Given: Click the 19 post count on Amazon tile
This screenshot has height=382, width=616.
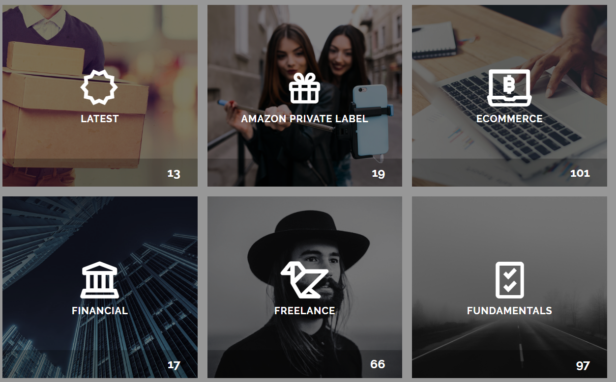Looking at the screenshot, I should coord(378,173).
